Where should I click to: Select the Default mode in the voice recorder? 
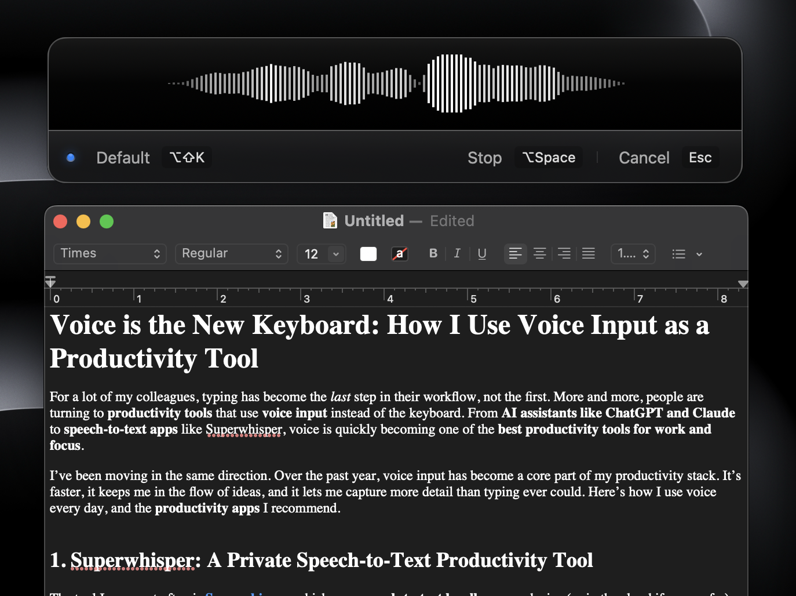123,157
